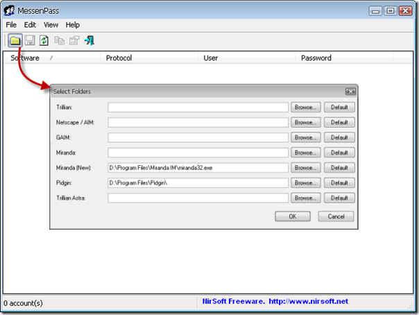Viewport: 419px width, 315px height.
Task: Open the http://www.nirsoft.net link
Action: click(309, 301)
